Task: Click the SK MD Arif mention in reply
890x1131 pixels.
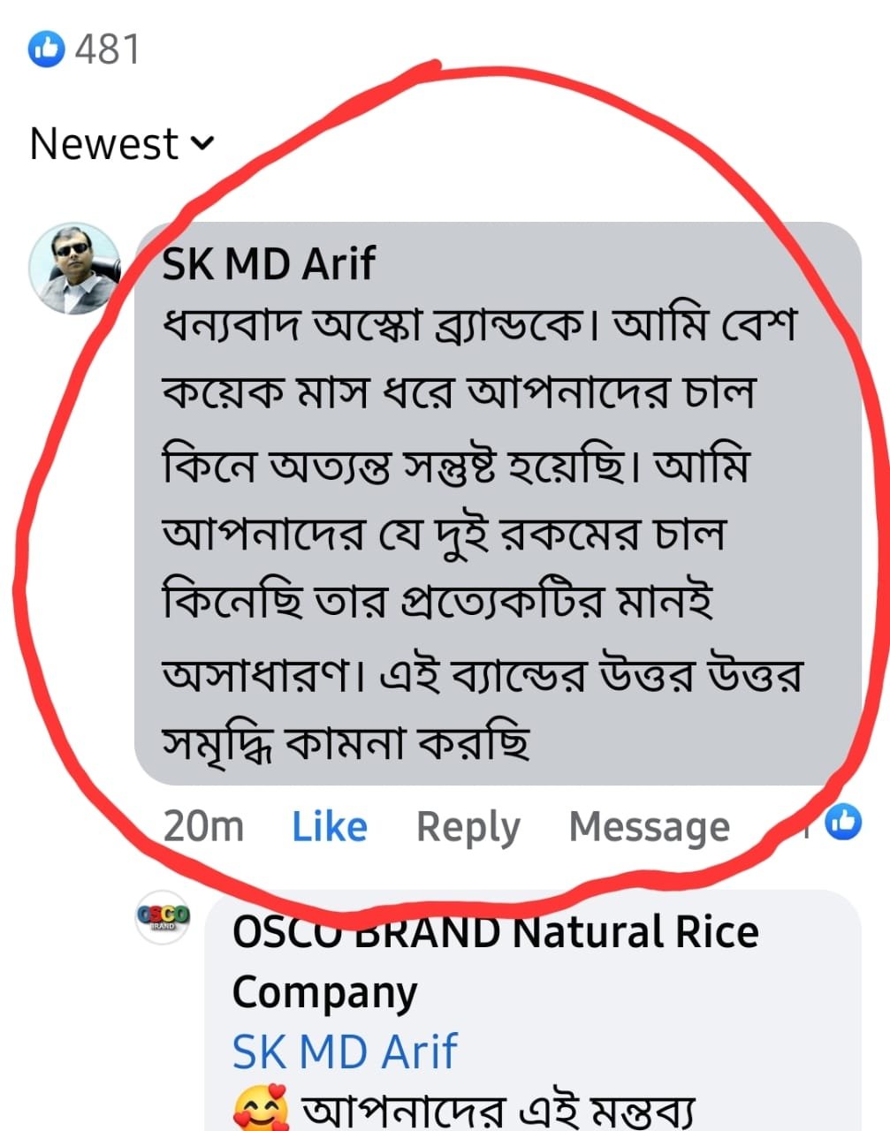Action: pos(344,1051)
